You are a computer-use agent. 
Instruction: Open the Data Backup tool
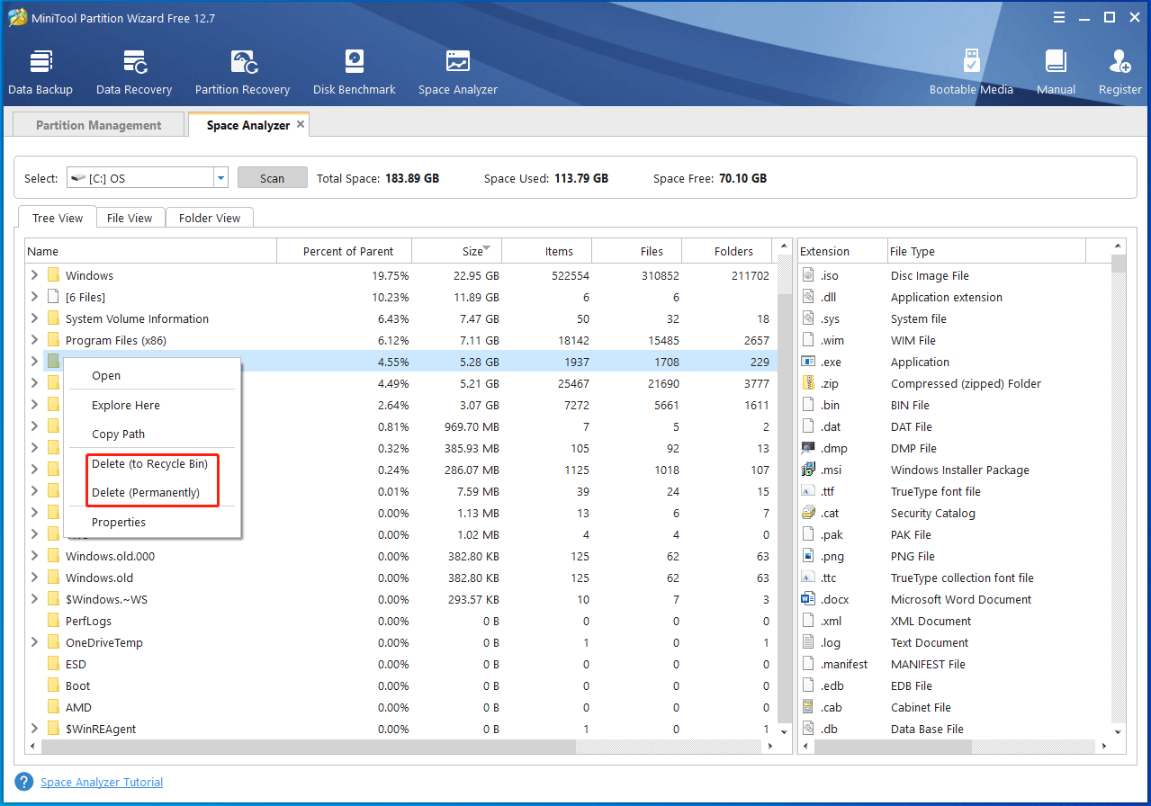click(x=40, y=72)
